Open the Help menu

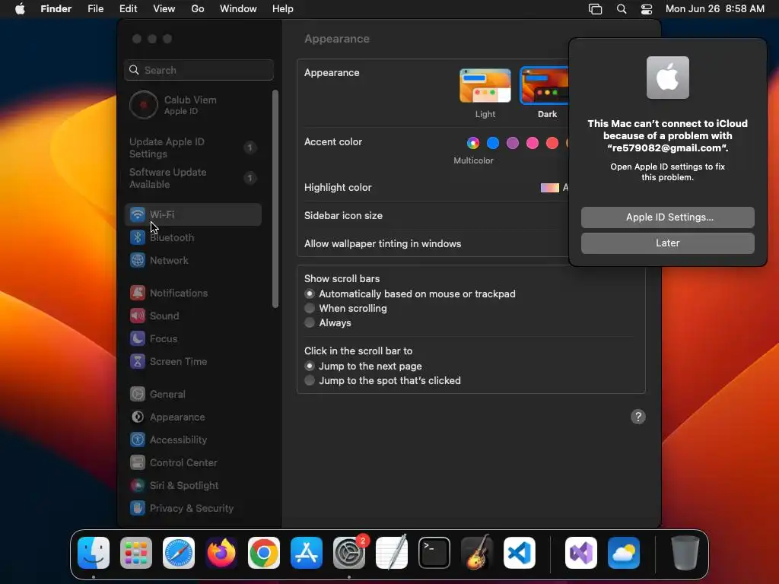pyautogui.click(x=283, y=9)
